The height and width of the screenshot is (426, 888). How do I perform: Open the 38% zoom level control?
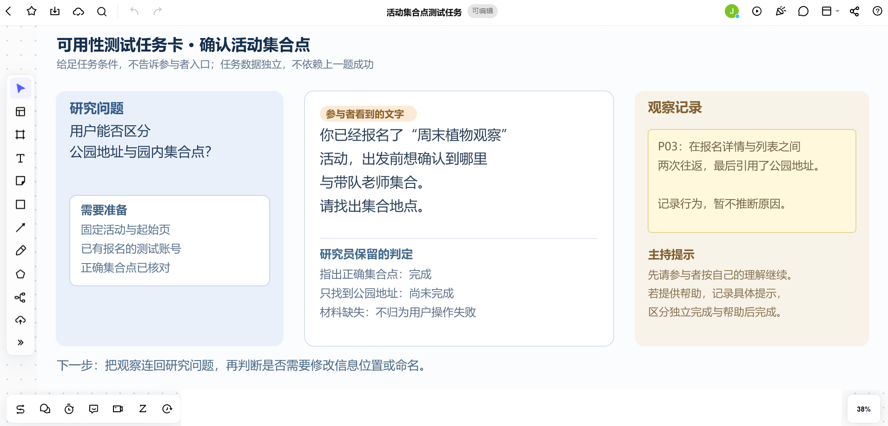click(863, 409)
